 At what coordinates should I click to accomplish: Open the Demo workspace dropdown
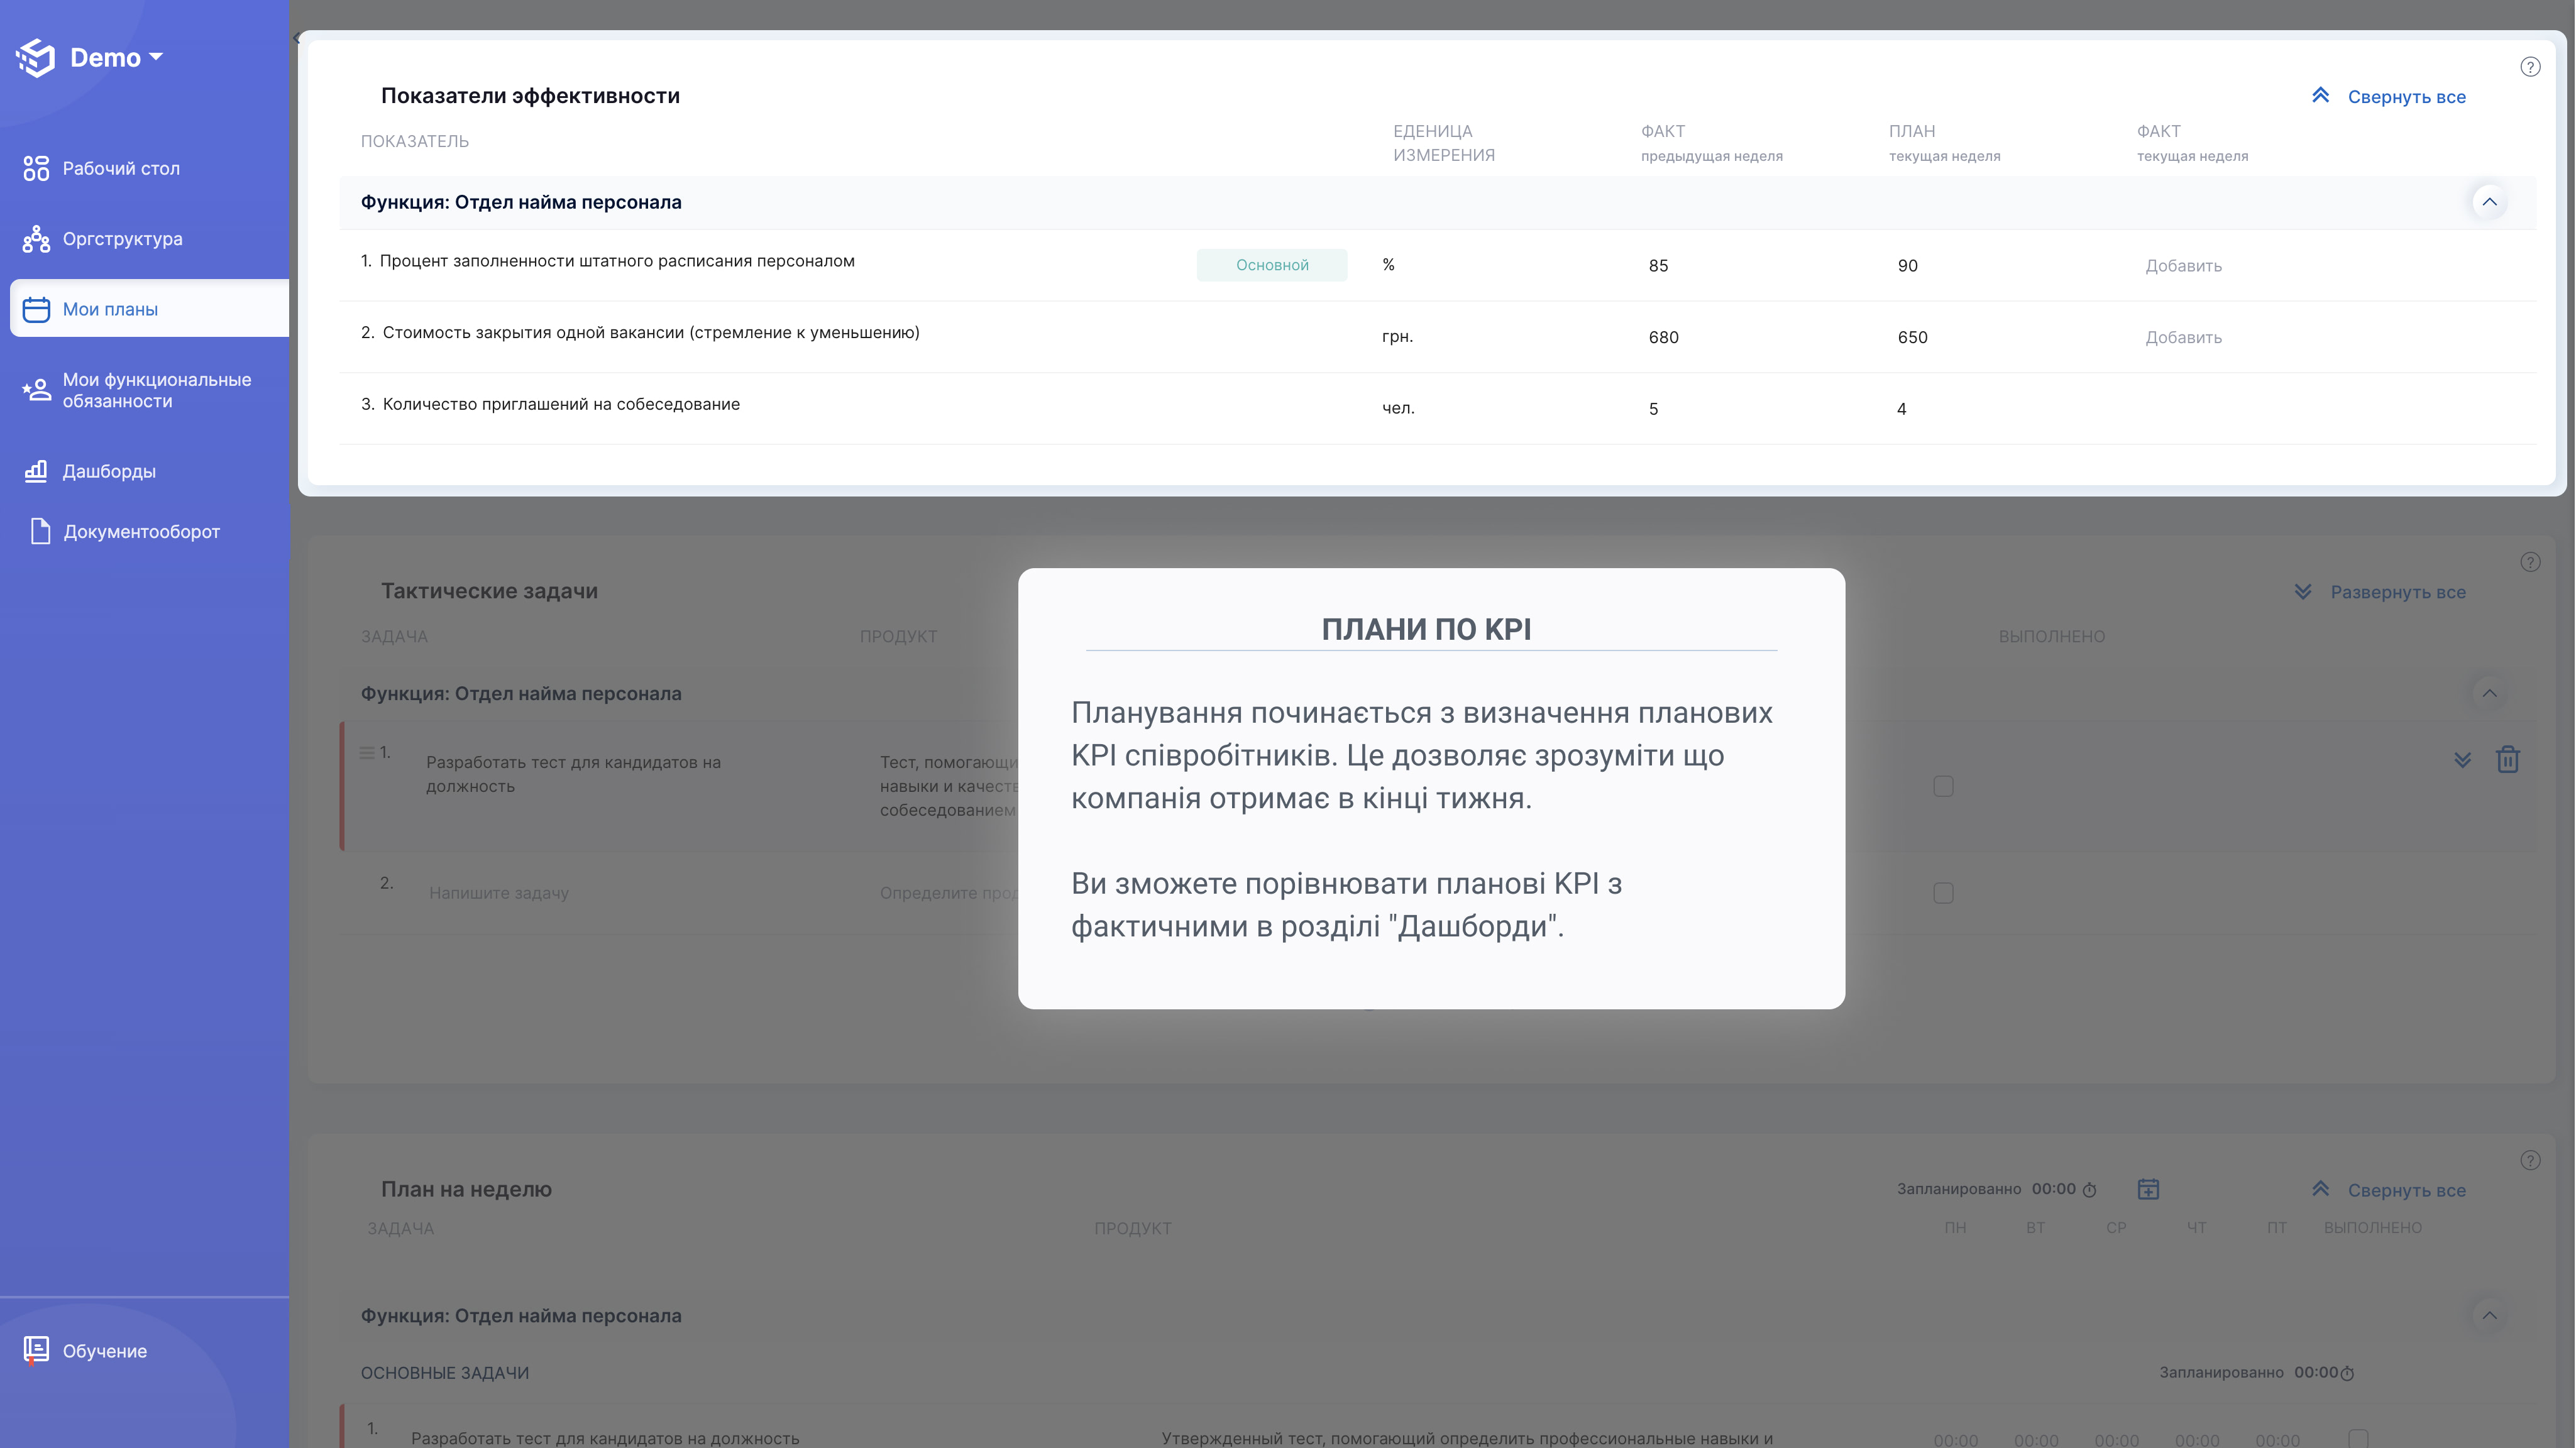[x=116, y=58]
